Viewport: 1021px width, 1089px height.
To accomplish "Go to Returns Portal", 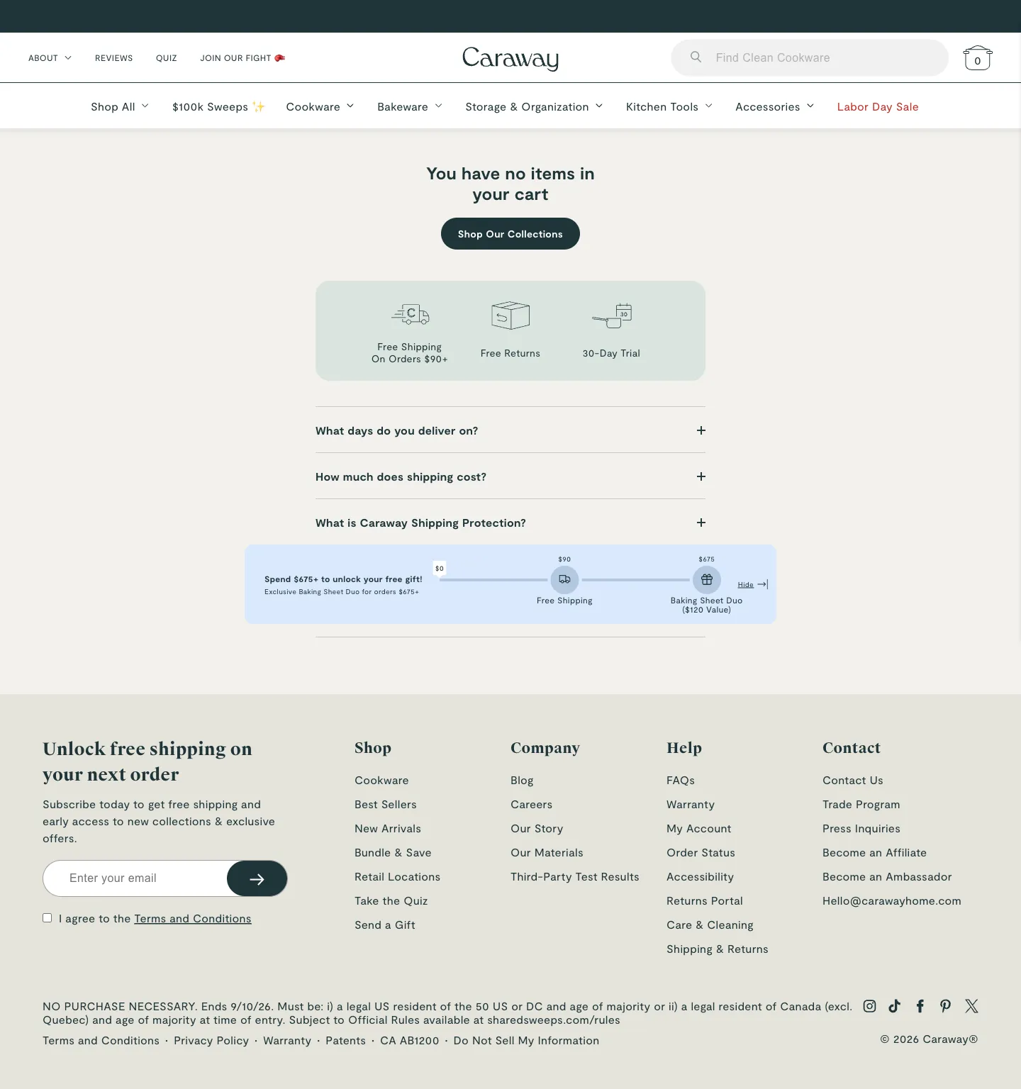I will (x=705, y=901).
